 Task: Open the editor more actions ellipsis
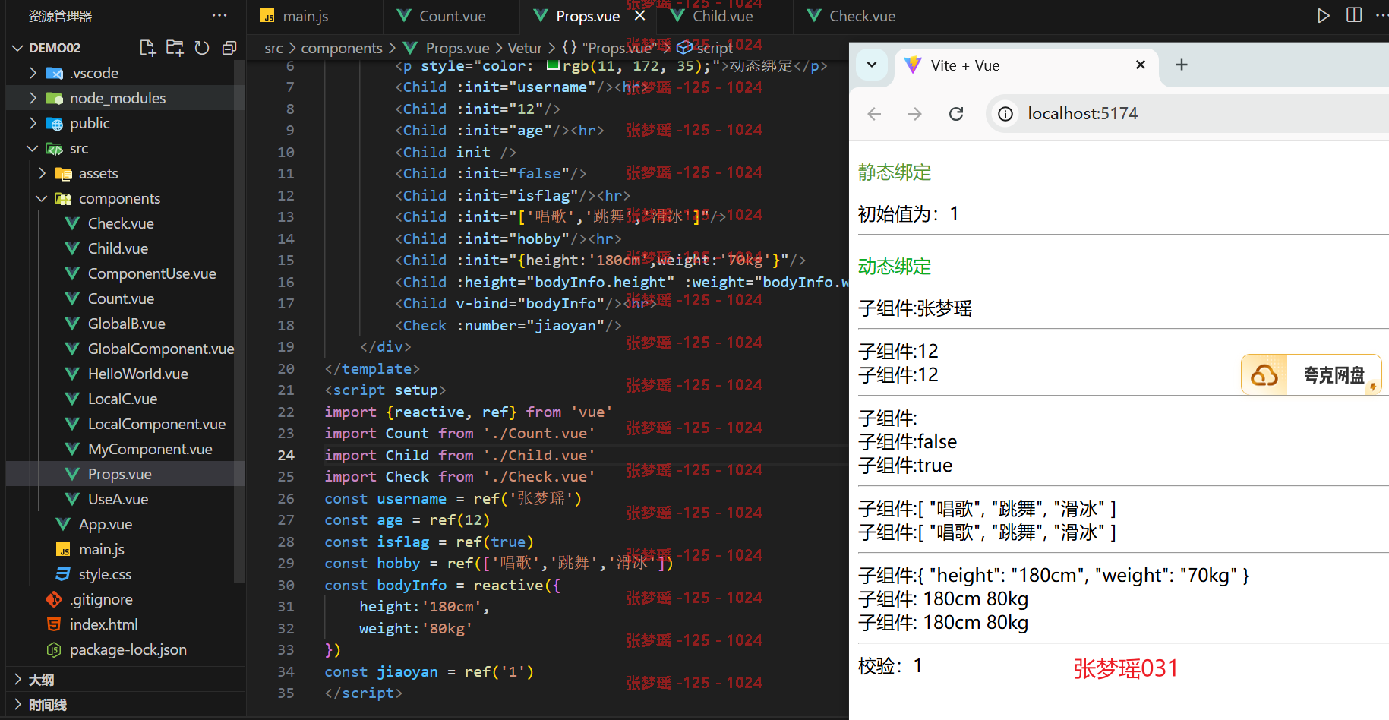[x=1381, y=15]
